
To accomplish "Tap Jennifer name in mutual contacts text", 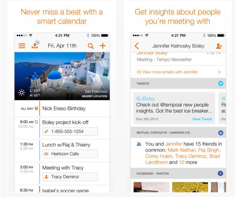I will coord(173,144).
